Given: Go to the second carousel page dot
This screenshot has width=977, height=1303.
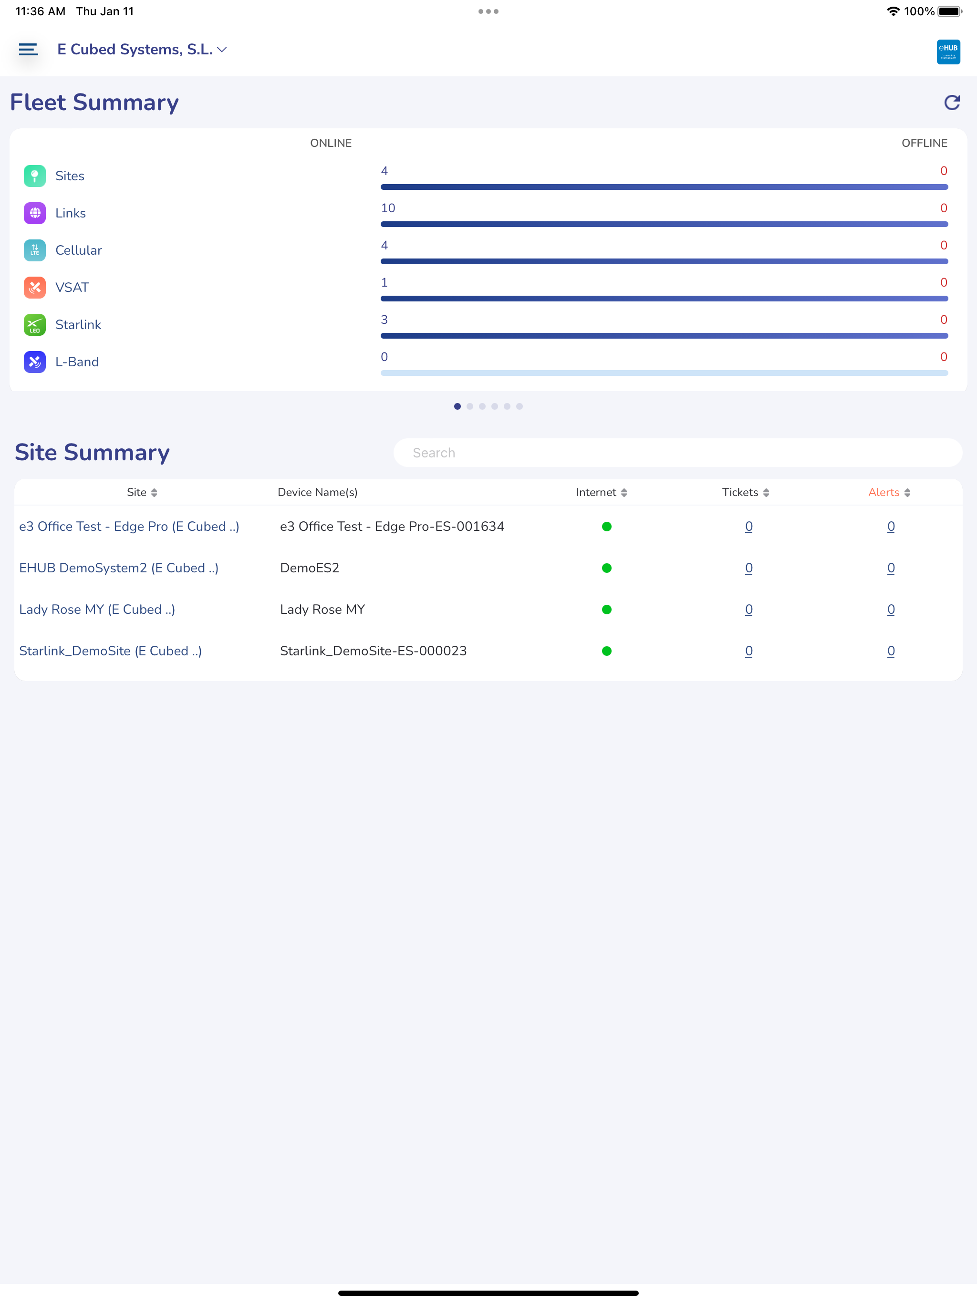Looking at the screenshot, I should 469,406.
